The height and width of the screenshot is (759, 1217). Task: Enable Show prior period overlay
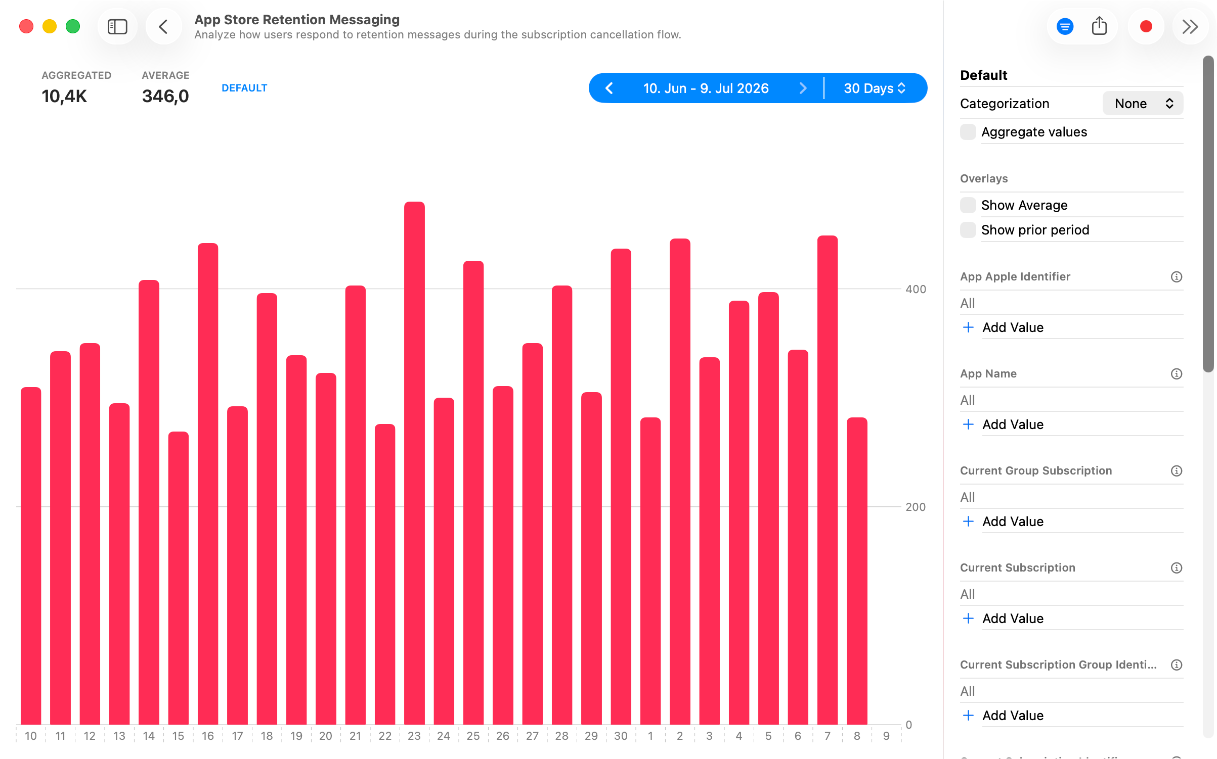pyautogui.click(x=968, y=230)
